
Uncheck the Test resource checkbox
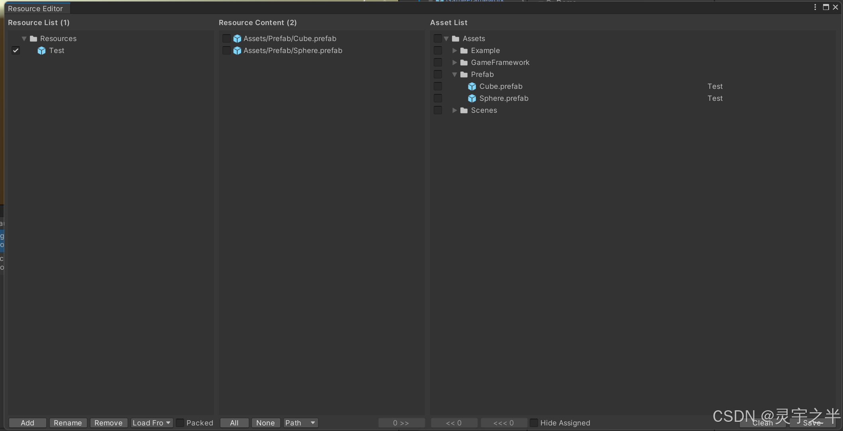(16, 51)
